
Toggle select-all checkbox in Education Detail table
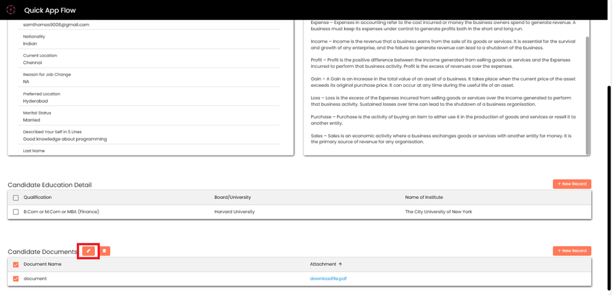[x=16, y=198]
